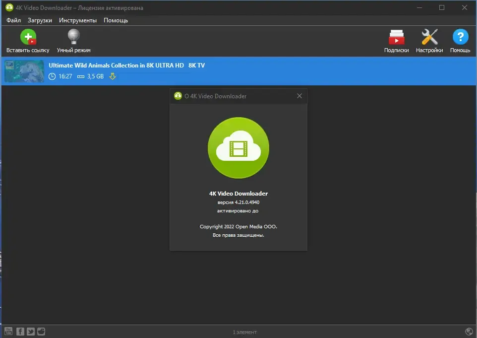Click the large green cloud logo in About dialog
The height and width of the screenshot is (338, 477).
point(238,148)
